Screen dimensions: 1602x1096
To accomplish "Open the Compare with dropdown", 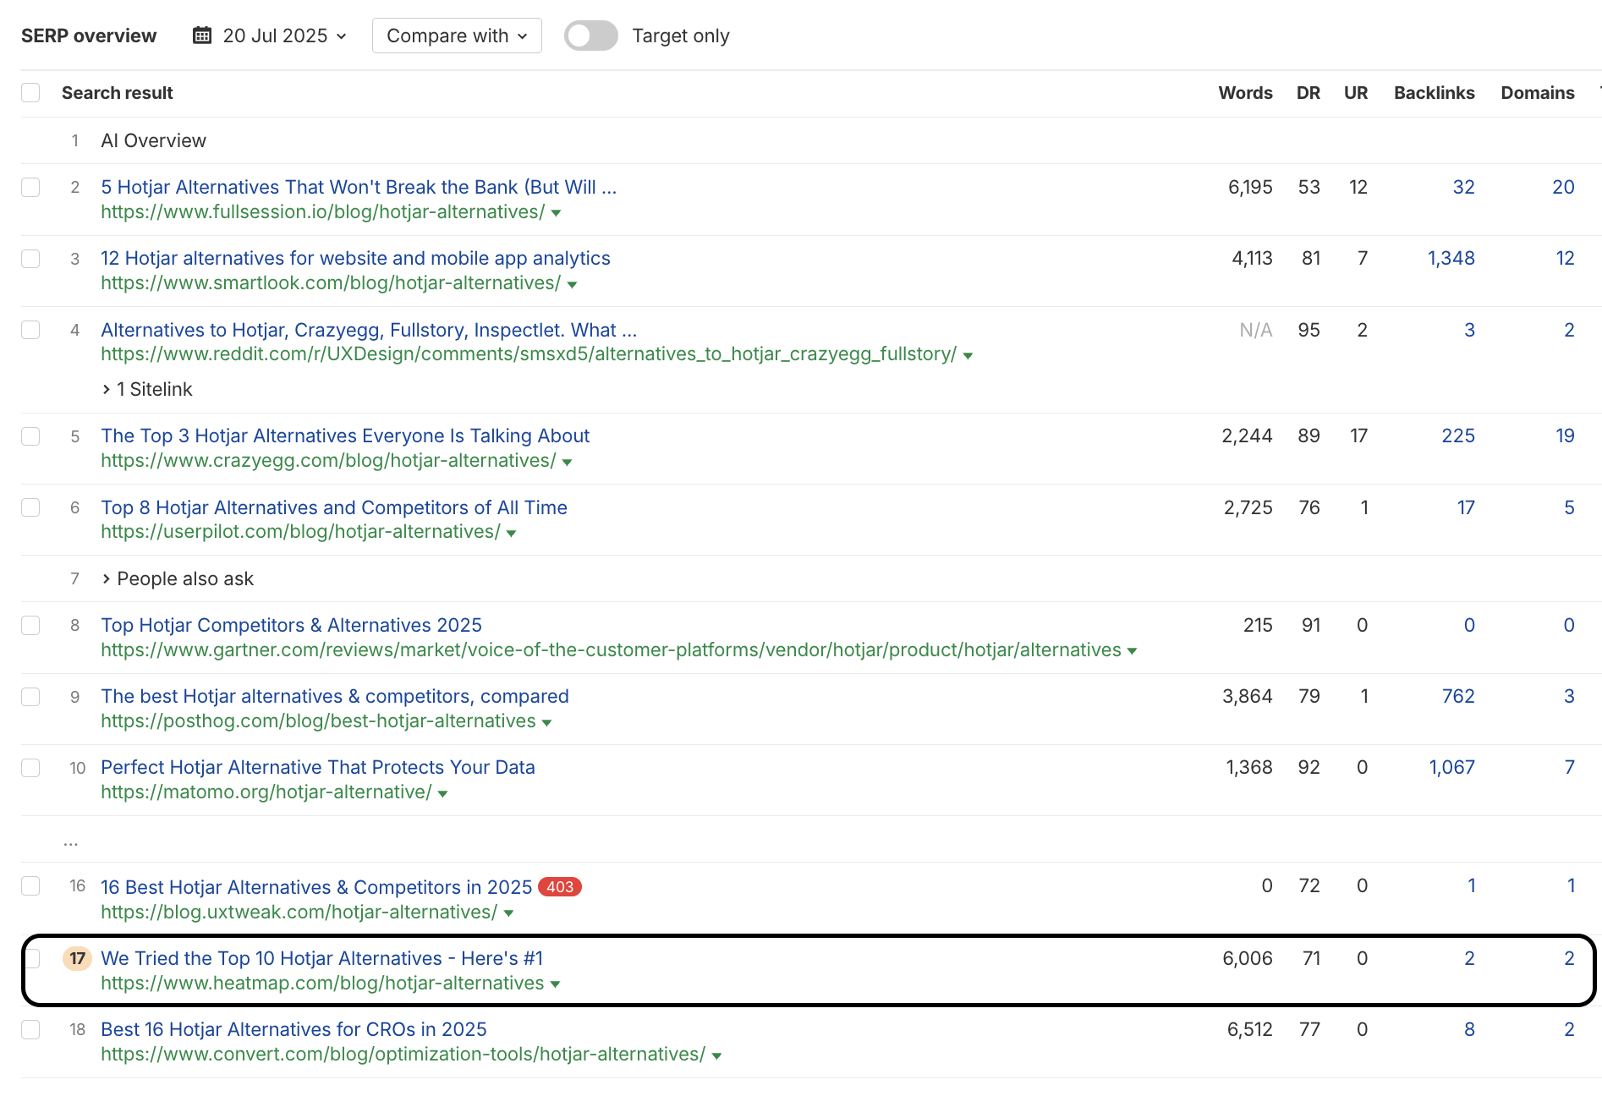I will click(457, 36).
